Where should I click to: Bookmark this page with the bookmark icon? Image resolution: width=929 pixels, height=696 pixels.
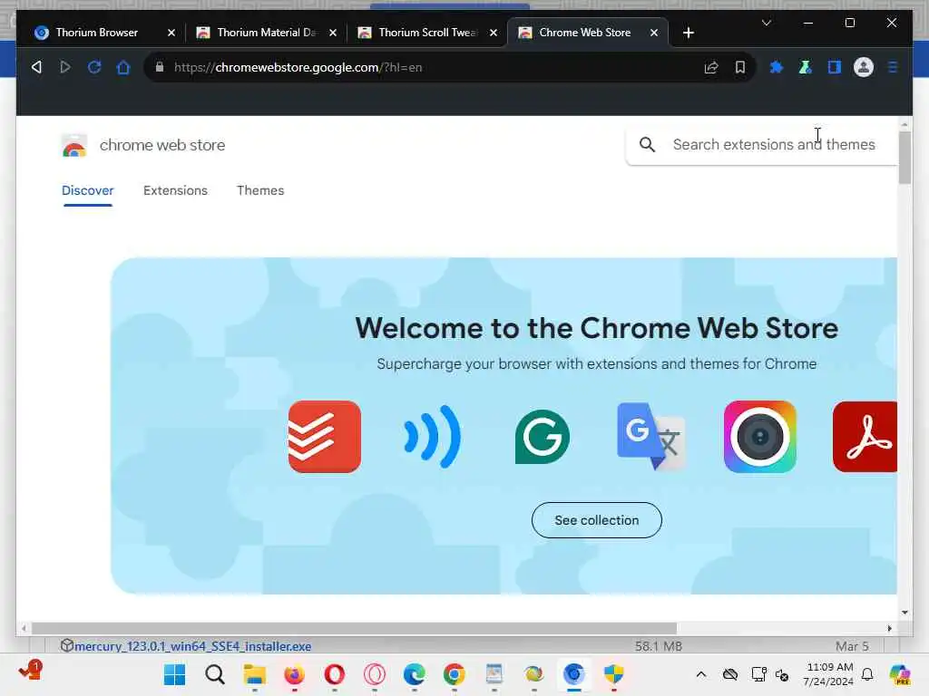pos(740,67)
